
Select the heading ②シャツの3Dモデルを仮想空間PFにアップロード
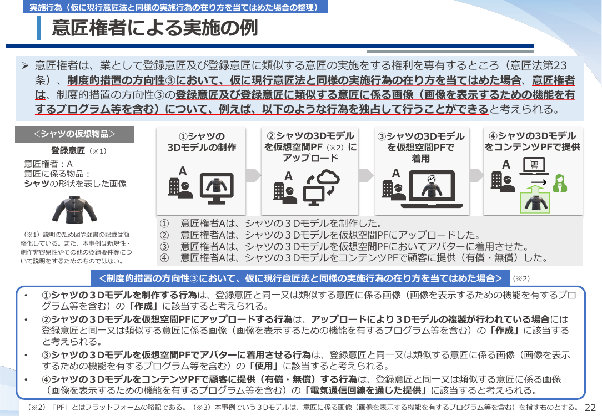(x=310, y=147)
